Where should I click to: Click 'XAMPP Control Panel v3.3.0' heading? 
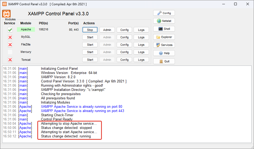(58, 14)
